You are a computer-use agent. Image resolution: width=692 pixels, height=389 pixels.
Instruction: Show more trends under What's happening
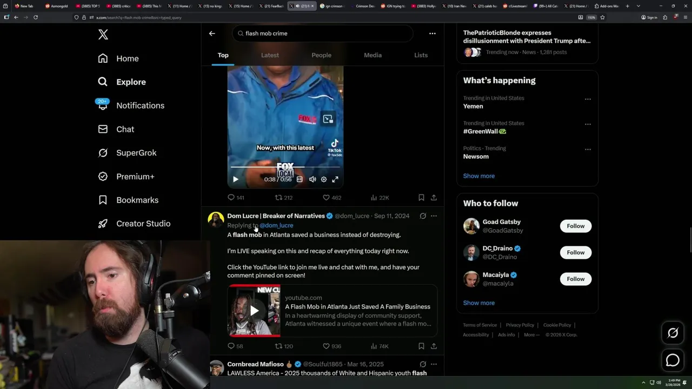coord(478,176)
